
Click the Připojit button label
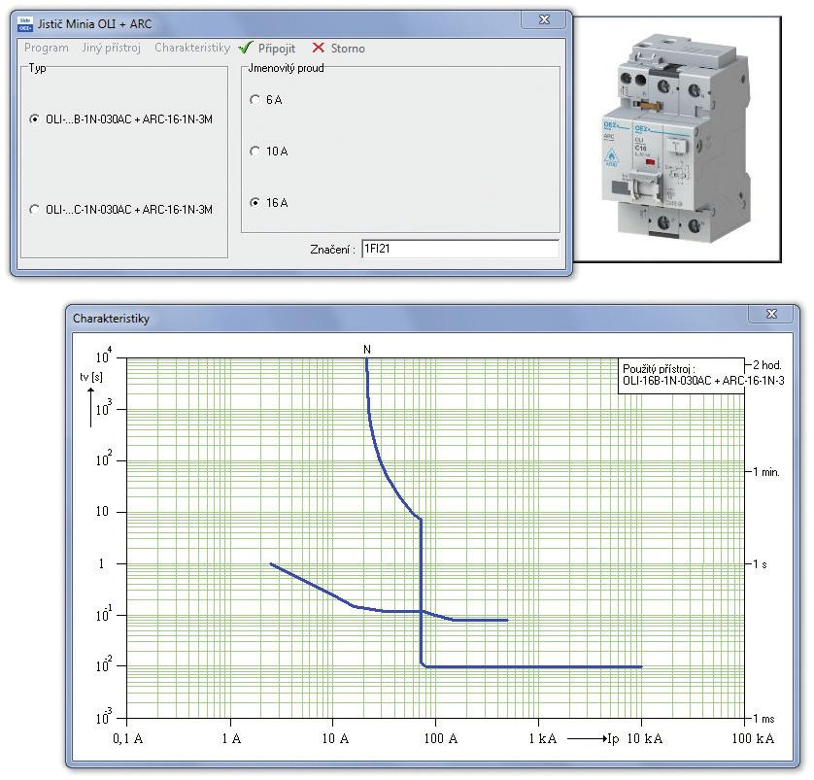[x=277, y=49]
